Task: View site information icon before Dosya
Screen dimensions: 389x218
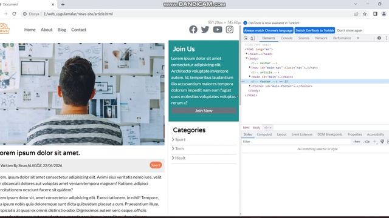Action: tap(25, 14)
